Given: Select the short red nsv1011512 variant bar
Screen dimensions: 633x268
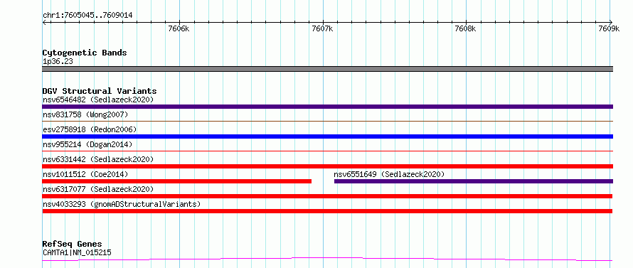Looking at the screenshot, I should coord(177,181).
